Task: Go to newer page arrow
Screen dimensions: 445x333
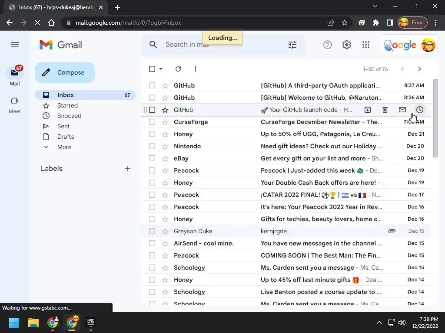Action: [x=402, y=69]
